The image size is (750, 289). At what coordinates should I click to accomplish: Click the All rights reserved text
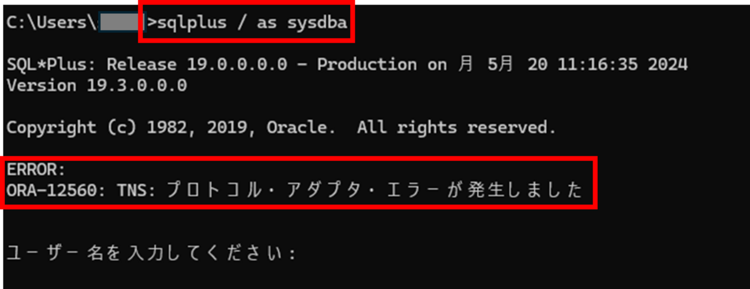coord(456,128)
